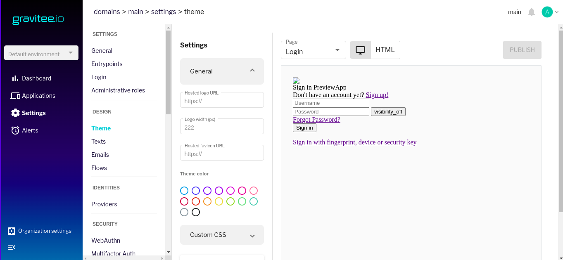Select the monitor preview icon

[x=360, y=50]
